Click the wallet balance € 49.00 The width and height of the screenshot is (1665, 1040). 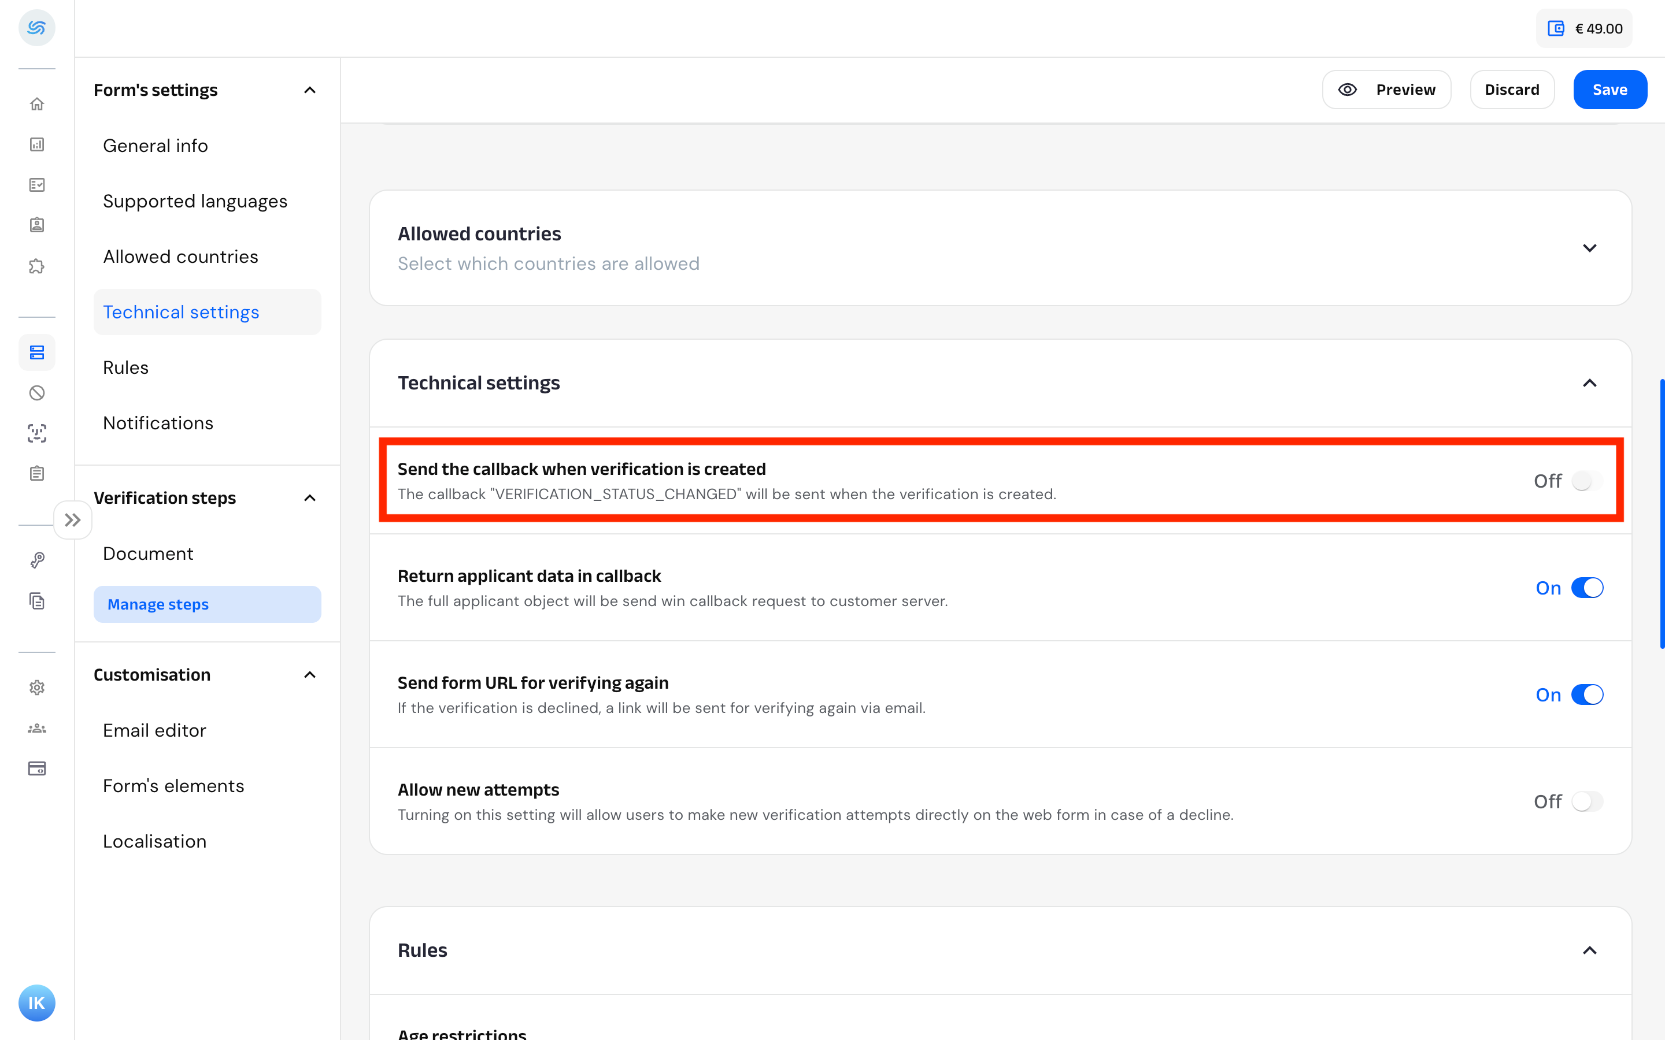point(1584,28)
